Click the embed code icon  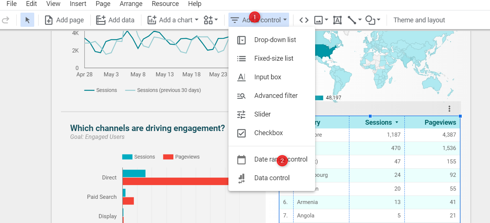tap(304, 19)
